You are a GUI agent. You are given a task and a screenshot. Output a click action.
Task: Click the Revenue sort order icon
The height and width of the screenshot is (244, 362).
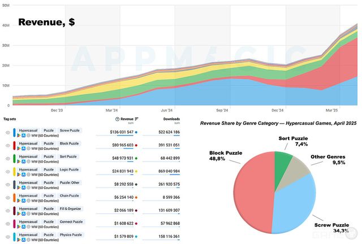[x=137, y=119]
